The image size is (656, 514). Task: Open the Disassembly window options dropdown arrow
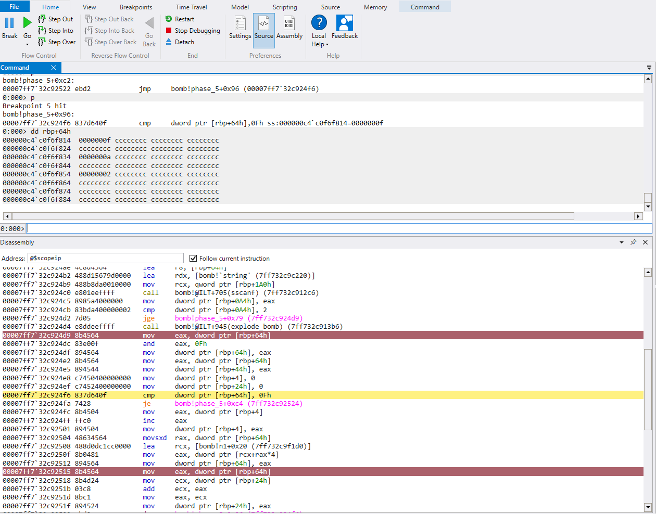tap(622, 242)
